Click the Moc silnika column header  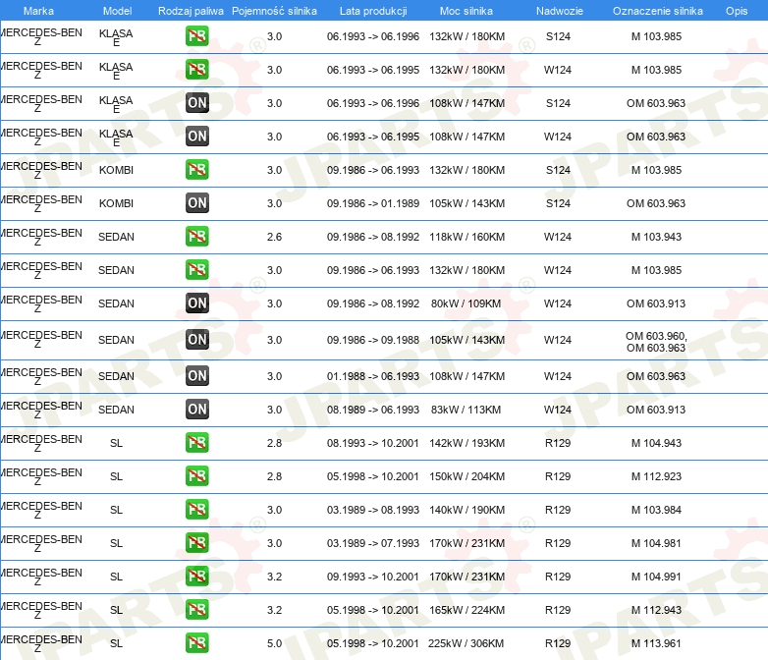click(466, 11)
